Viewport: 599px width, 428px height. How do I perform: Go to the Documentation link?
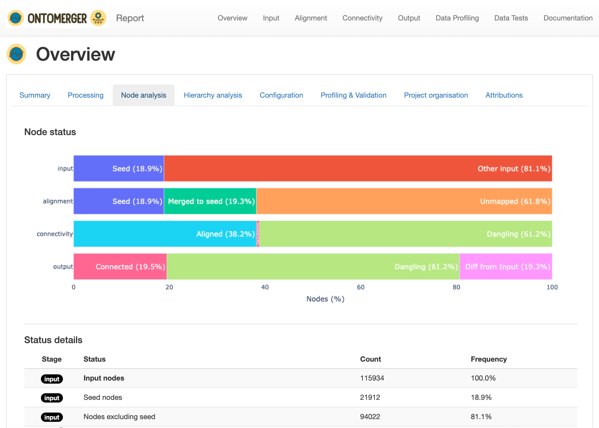[568, 18]
